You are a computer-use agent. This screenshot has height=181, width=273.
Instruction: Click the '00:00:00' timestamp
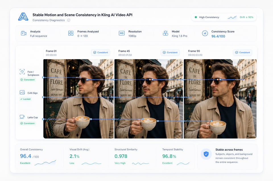pyautogui.click(x=51, y=55)
